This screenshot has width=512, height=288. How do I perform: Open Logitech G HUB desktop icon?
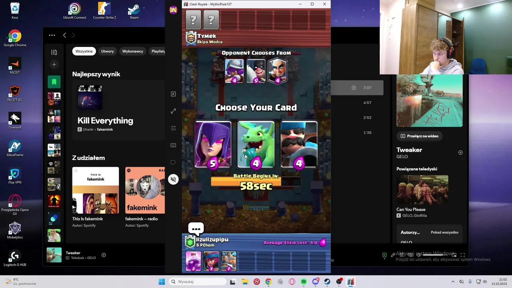point(15,258)
